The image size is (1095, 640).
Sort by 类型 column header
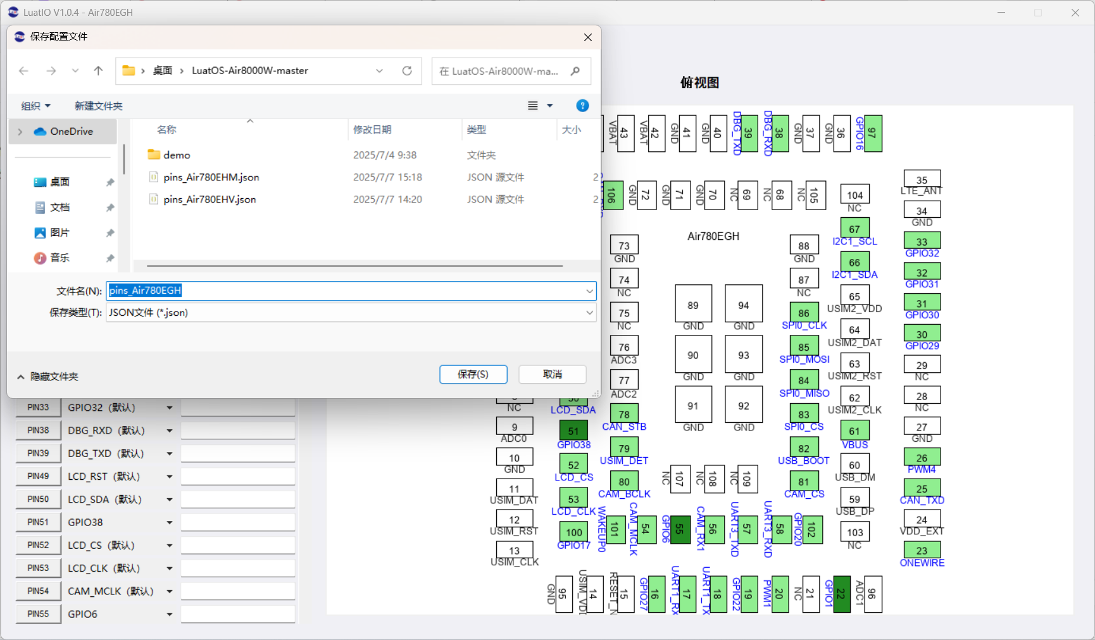tap(477, 130)
